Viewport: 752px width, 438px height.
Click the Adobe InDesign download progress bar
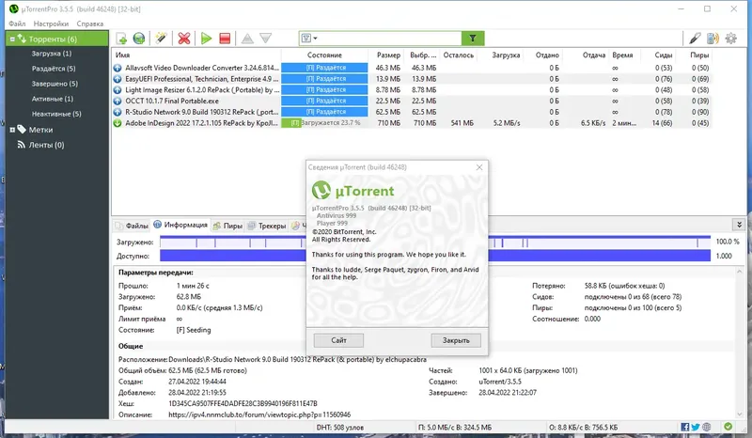coord(324,123)
